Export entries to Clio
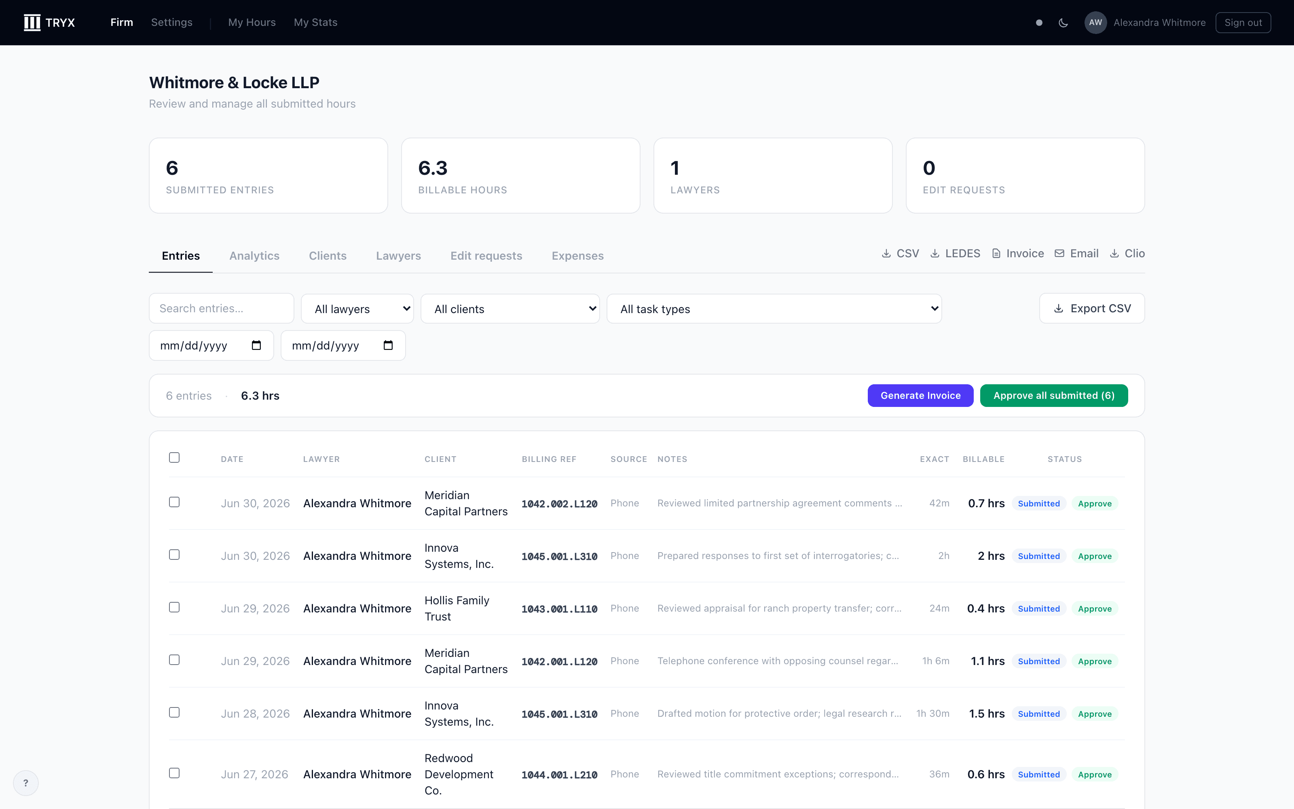This screenshot has height=809, width=1294. pyautogui.click(x=1127, y=254)
